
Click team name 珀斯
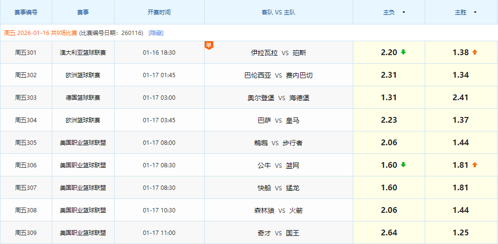(300, 53)
